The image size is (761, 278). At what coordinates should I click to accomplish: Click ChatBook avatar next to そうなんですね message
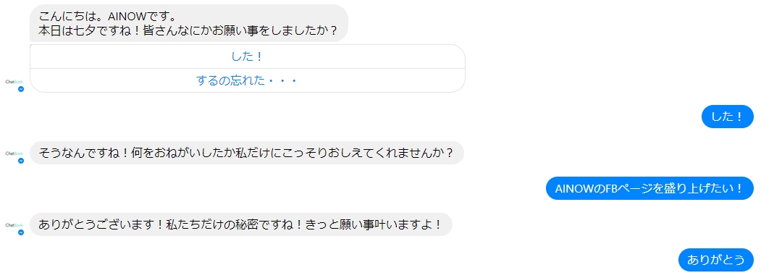click(x=14, y=153)
